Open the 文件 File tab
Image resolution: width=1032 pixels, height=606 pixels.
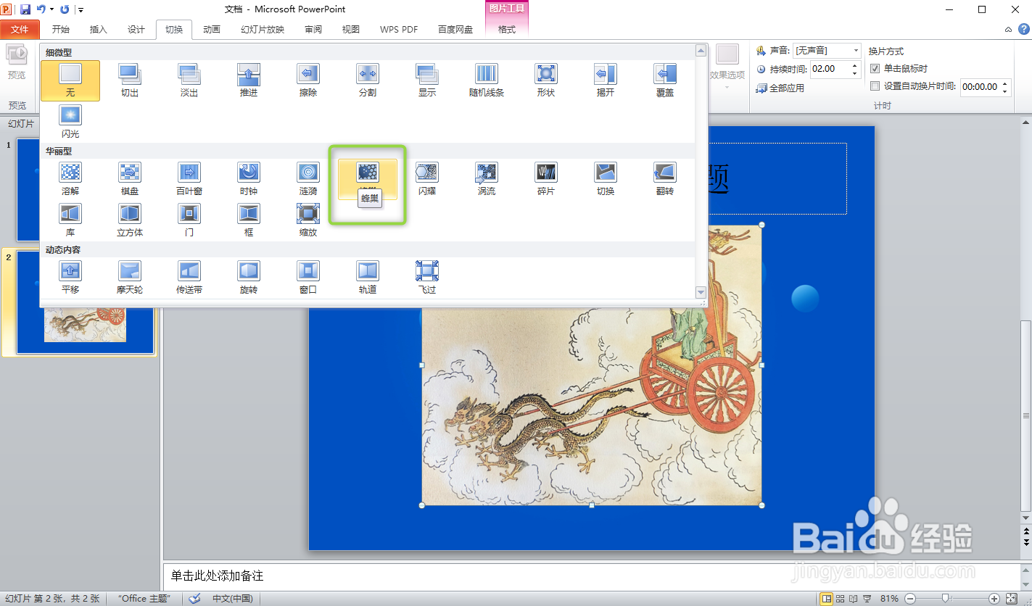point(20,30)
